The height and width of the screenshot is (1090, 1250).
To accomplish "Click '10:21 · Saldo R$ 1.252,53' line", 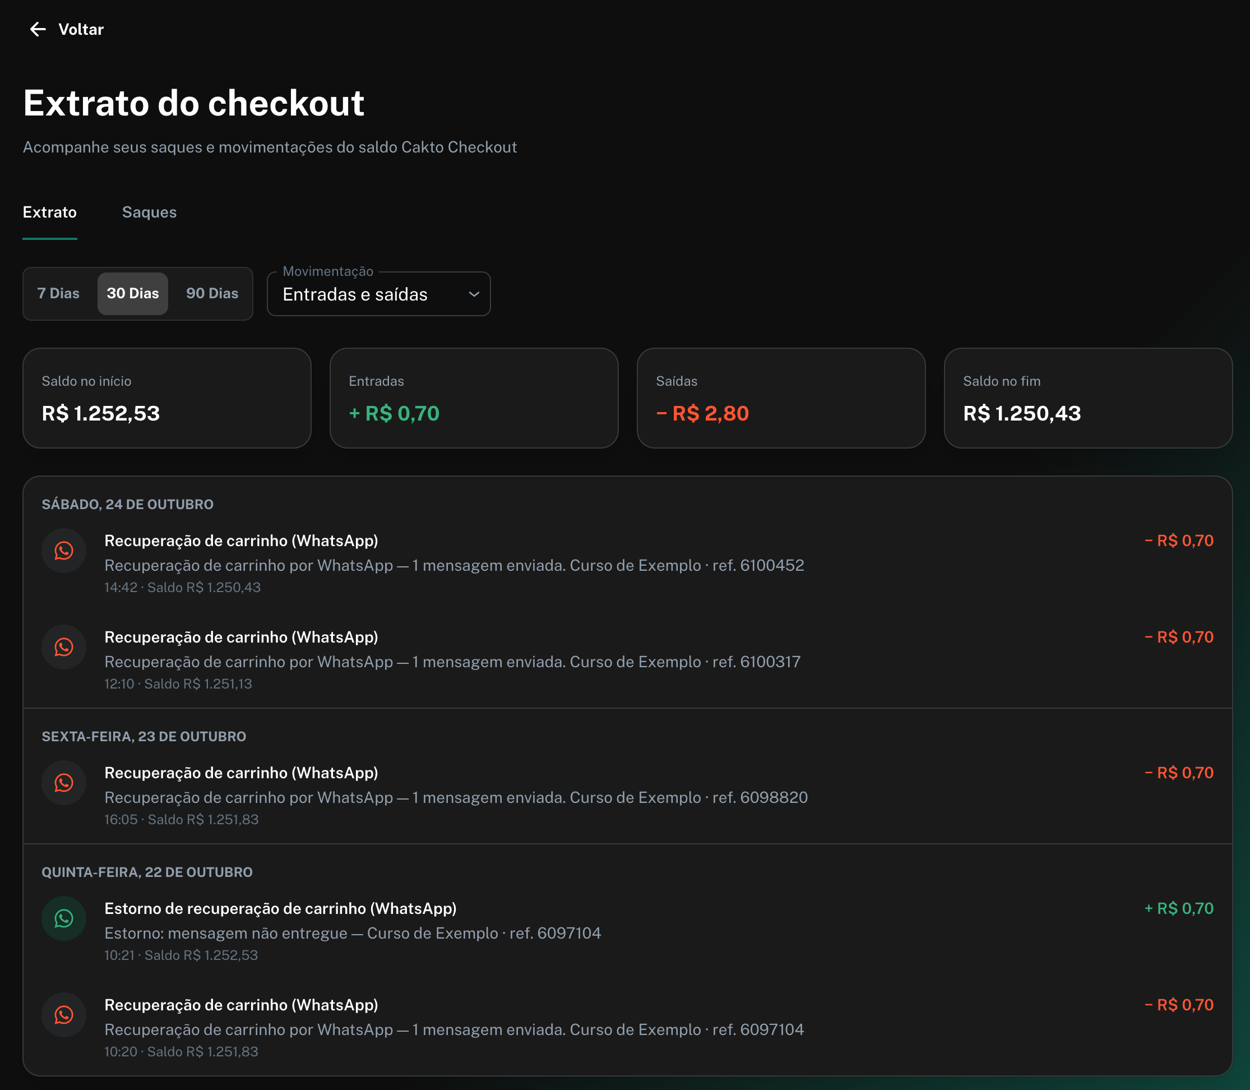I will (181, 955).
